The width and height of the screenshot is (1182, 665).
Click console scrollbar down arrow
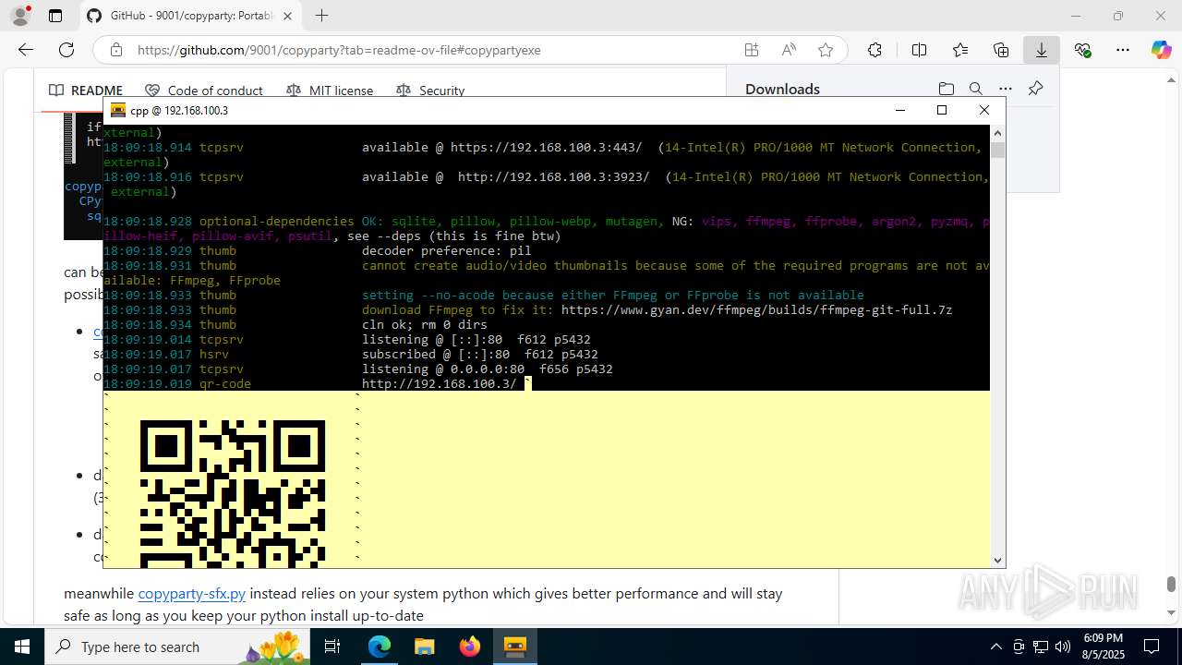coord(997,560)
